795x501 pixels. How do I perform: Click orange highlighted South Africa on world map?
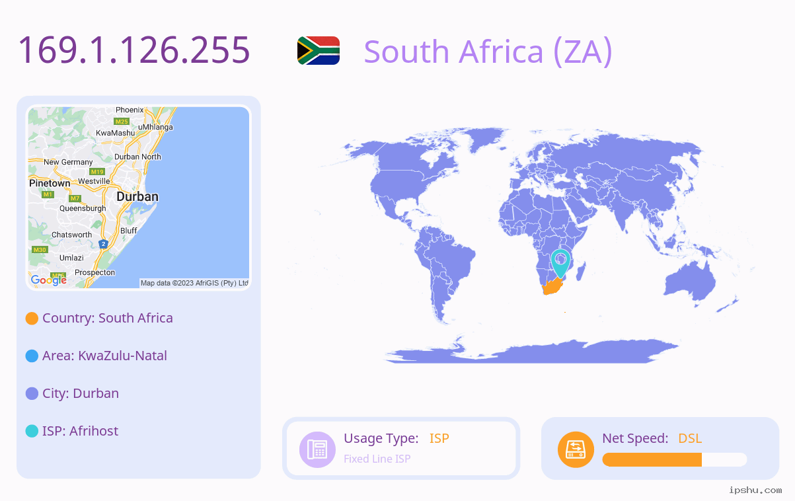[x=552, y=287]
